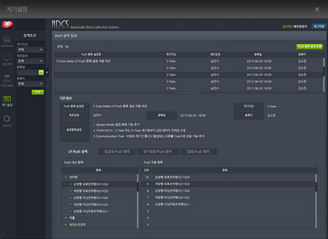The width and height of the screenshot is (328, 239).
Task: Click the green 검색 search button
Action: coord(37,92)
